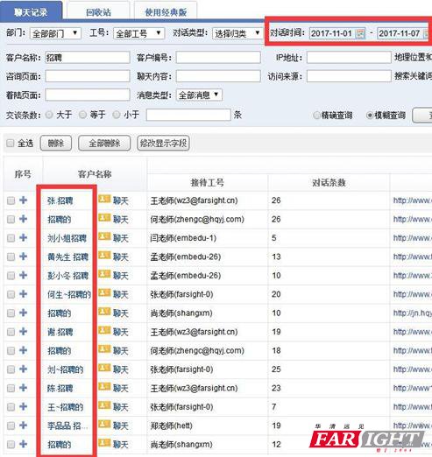Select the 大于 radio button
This screenshot has height=457, width=432.
point(49,115)
